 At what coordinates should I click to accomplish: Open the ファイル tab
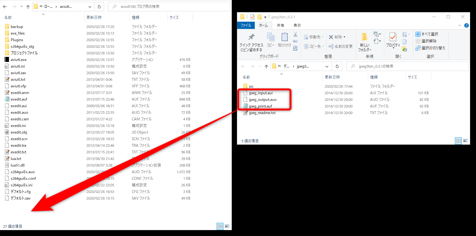pyautogui.click(x=246, y=25)
